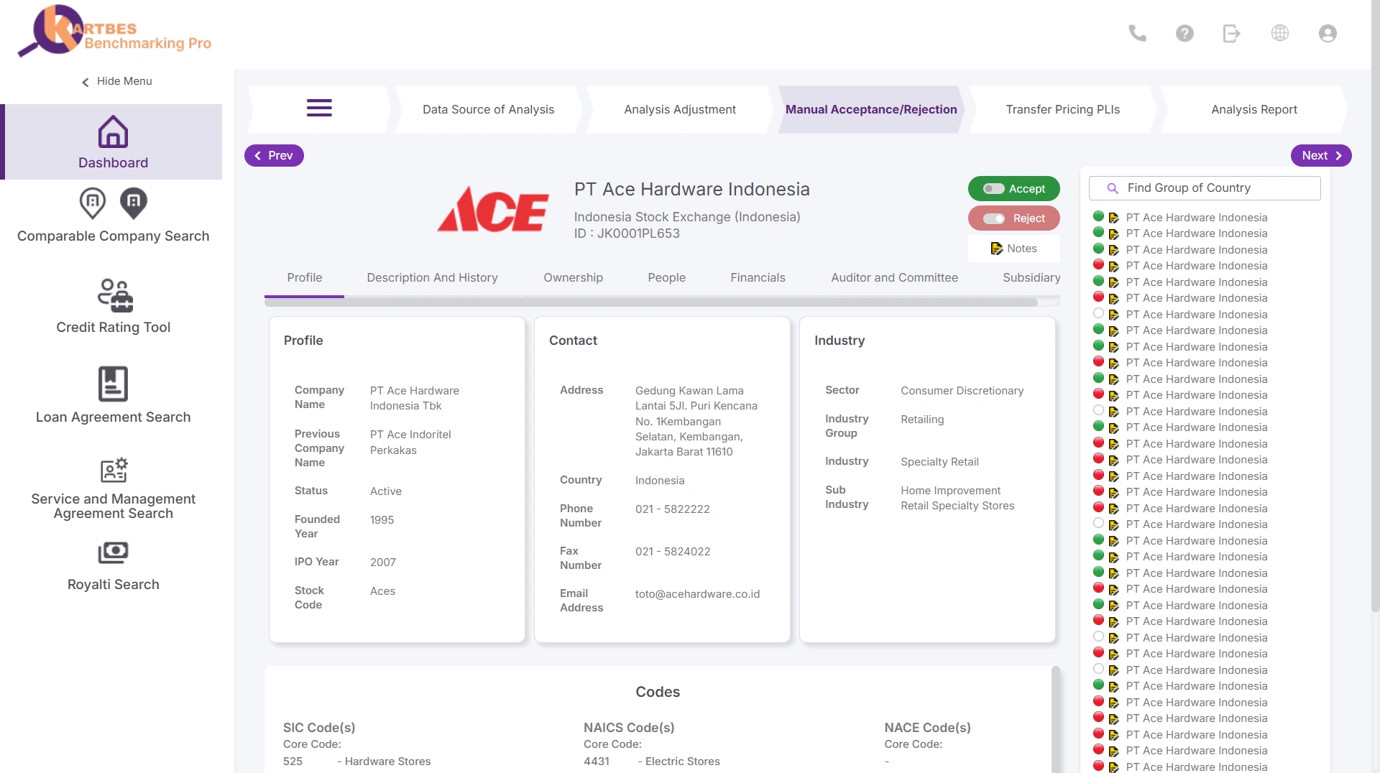The width and height of the screenshot is (1380, 773).
Task: Open Royalti Search label
Action: pos(113,585)
